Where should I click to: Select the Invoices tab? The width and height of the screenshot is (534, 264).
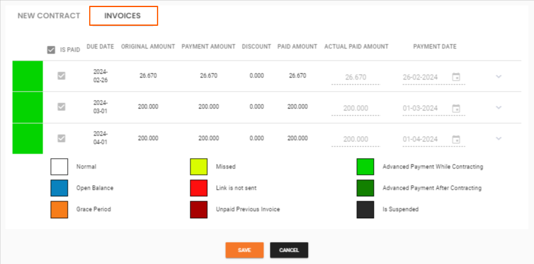click(x=123, y=15)
